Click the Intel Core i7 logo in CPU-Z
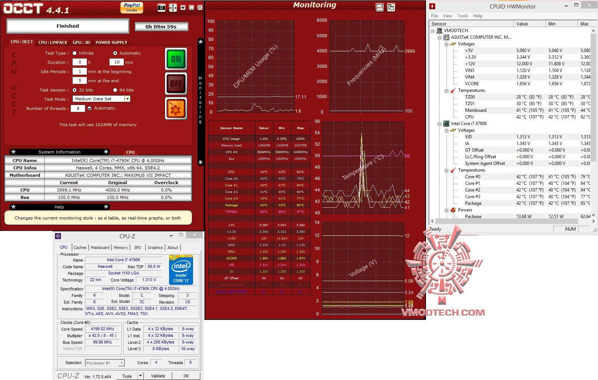The width and height of the screenshot is (598, 380). (x=181, y=270)
